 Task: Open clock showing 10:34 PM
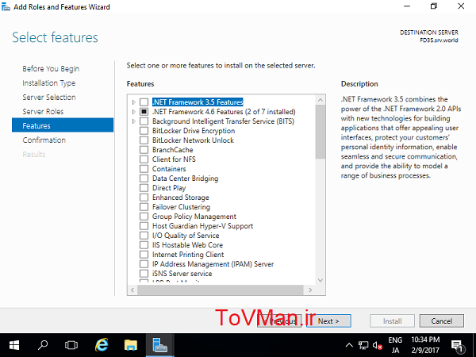425,345
